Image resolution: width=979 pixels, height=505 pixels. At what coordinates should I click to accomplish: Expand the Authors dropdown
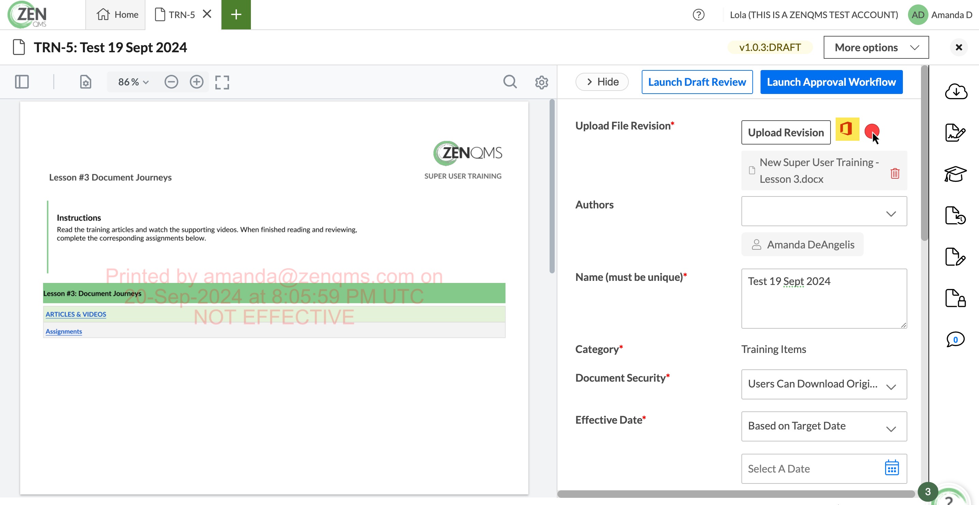[x=824, y=211]
